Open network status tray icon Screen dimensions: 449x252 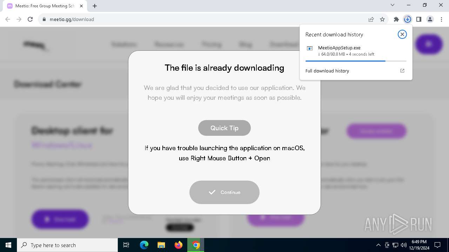(395, 245)
